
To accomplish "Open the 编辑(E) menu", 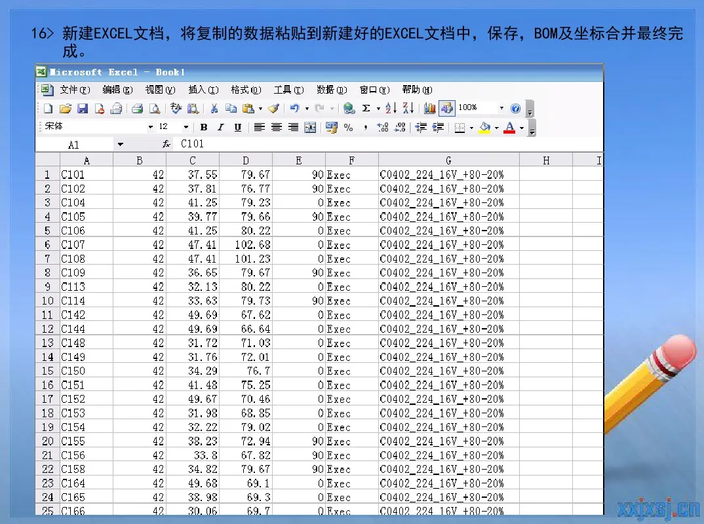I will point(117,90).
